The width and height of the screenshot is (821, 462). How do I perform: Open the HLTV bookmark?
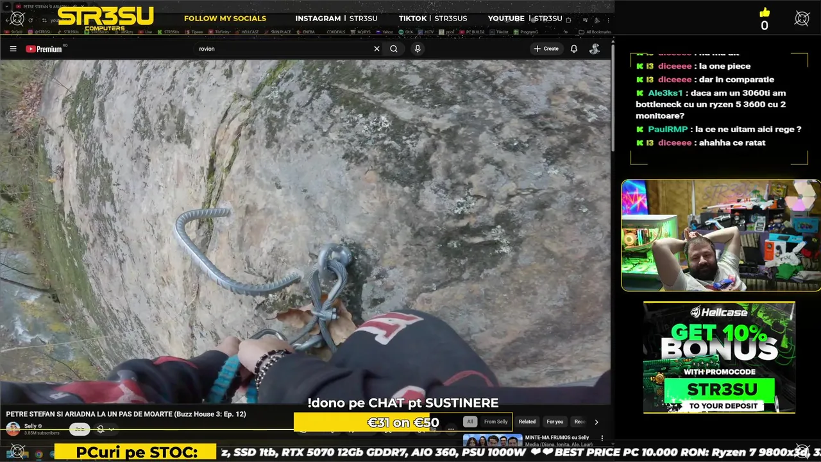[x=426, y=31]
